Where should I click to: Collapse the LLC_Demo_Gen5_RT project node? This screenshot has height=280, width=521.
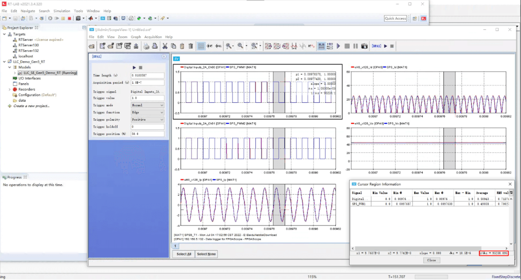click(x=4, y=62)
